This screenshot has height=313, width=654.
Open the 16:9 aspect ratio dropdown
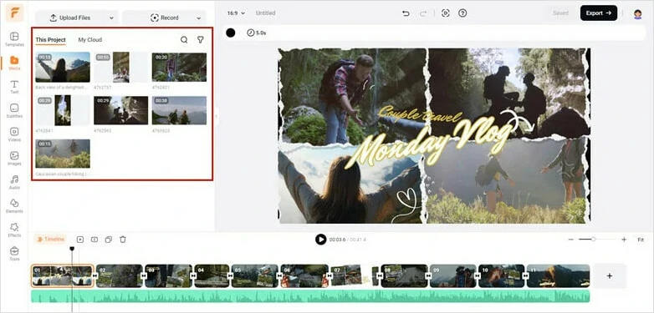(x=236, y=13)
